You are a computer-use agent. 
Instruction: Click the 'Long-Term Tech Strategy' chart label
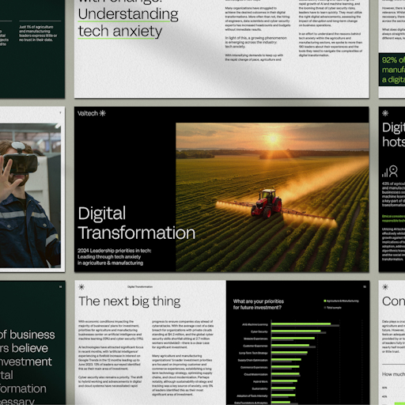pos(253,353)
